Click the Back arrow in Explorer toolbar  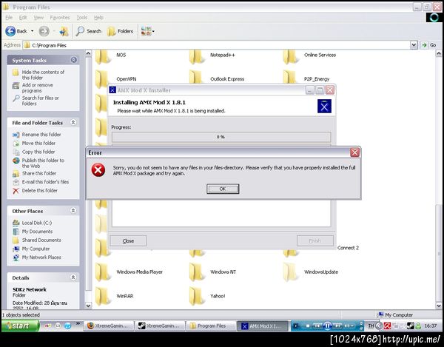pyautogui.click(x=10, y=31)
